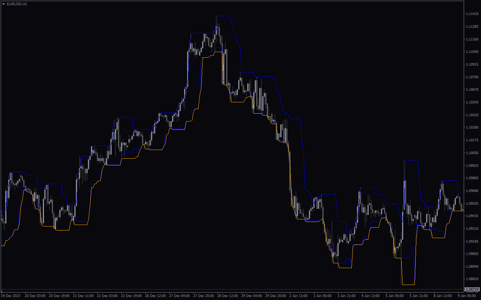Image resolution: width=481 pixels, height=300 pixels.
Task: Click the 9 Jan 05:00 time label
Action: pyautogui.click(x=467, y=296)
